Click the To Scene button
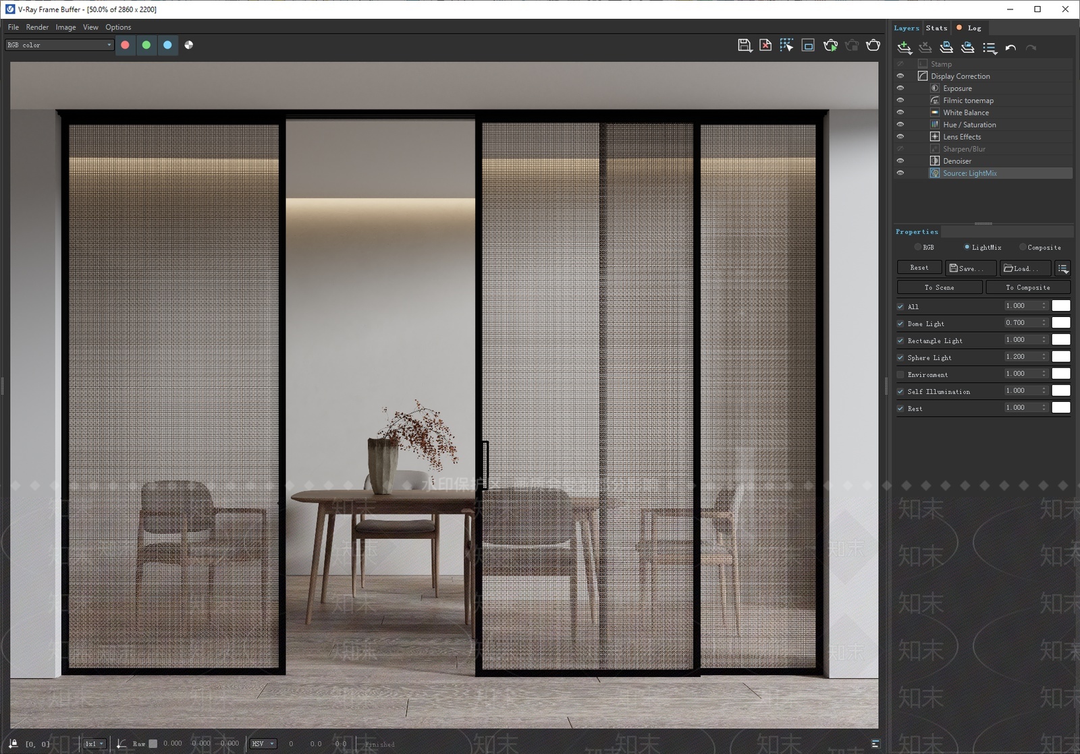Viewport: 1080px width, 754px height. tap(940, 287)
